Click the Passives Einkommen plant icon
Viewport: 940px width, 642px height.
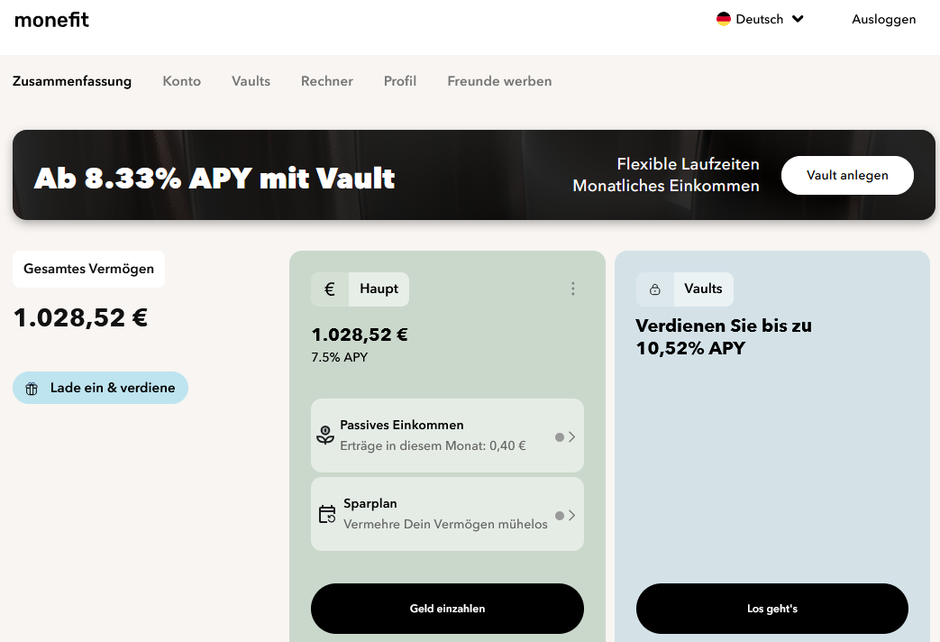(x=325, y=435)
